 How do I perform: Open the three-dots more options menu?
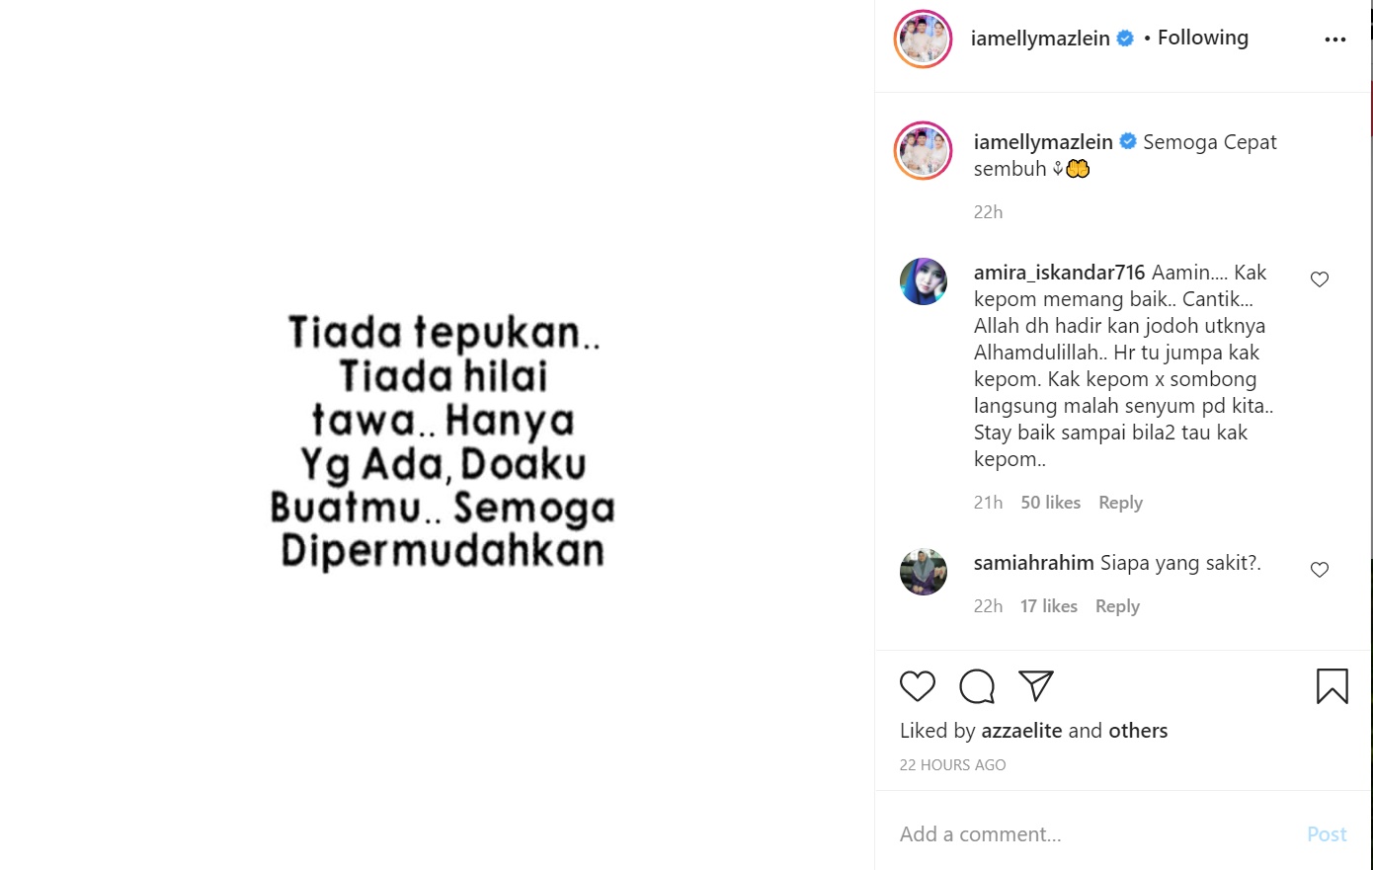pos(1335,40)
